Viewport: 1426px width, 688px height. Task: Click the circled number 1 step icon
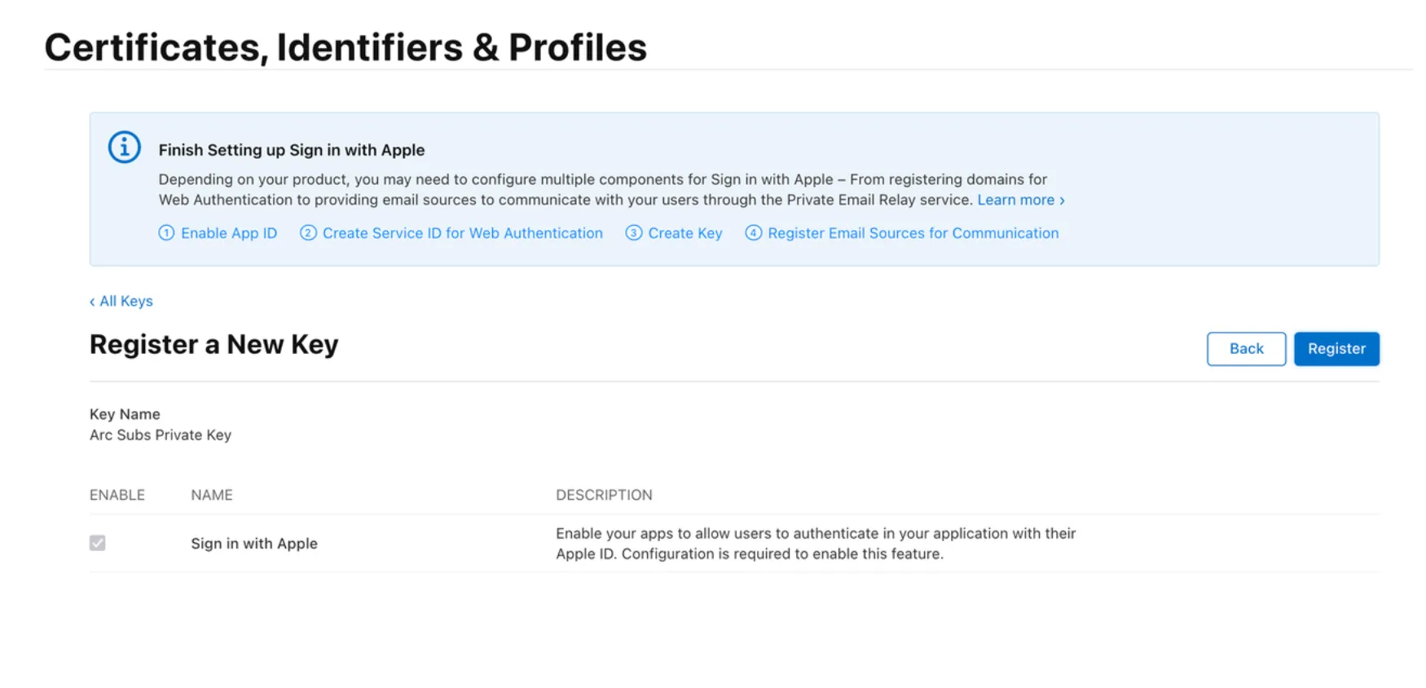pos(166,233)
